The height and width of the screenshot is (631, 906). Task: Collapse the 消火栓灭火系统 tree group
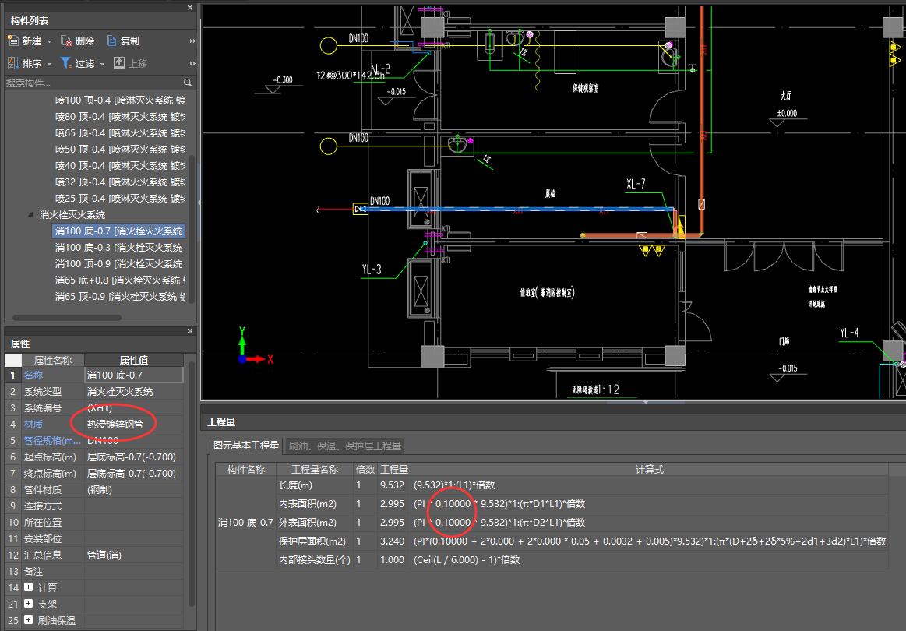click(x=30, y=214)
